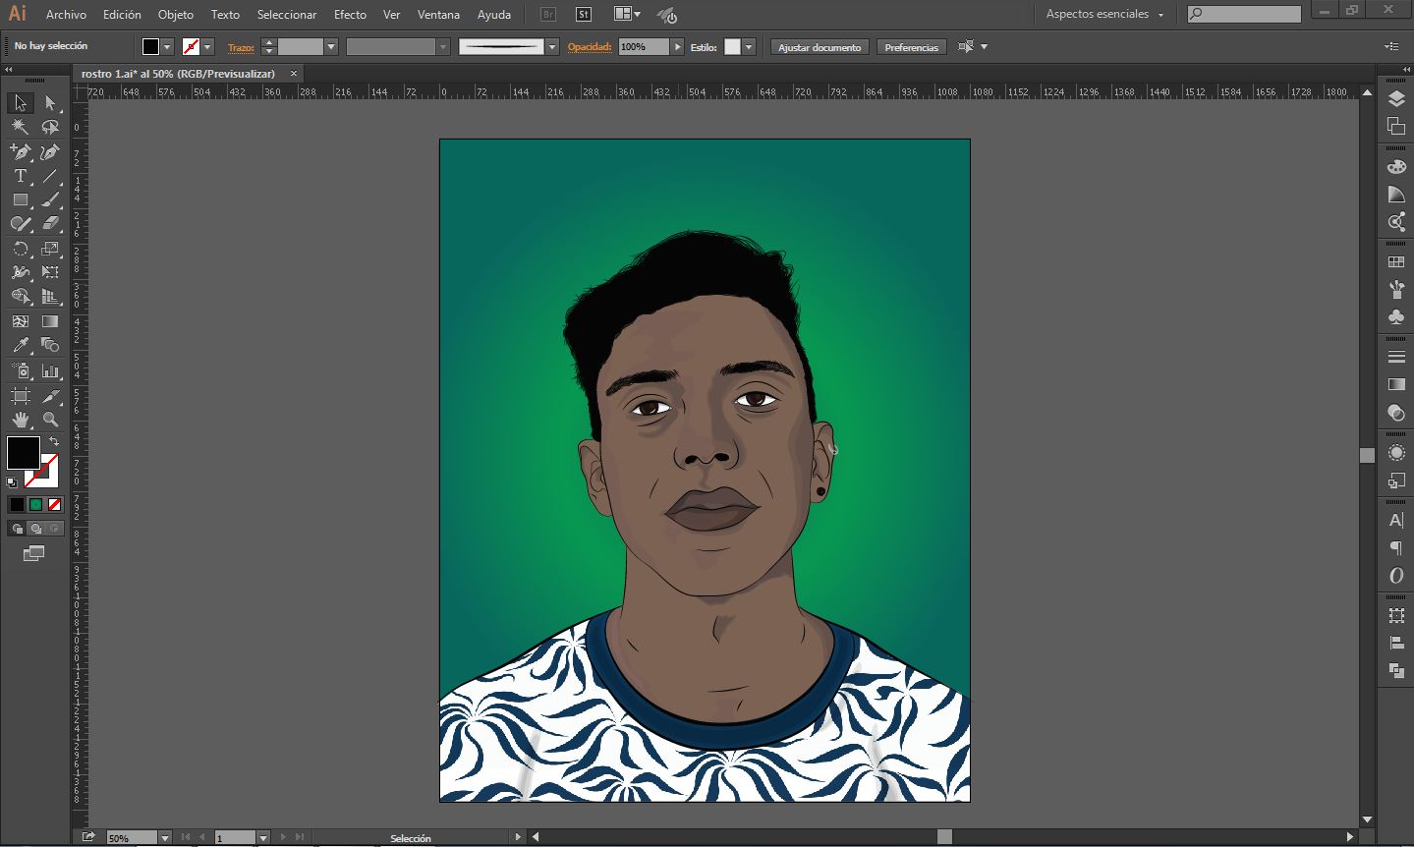Select the Pen tool

(x=20, y=152)
